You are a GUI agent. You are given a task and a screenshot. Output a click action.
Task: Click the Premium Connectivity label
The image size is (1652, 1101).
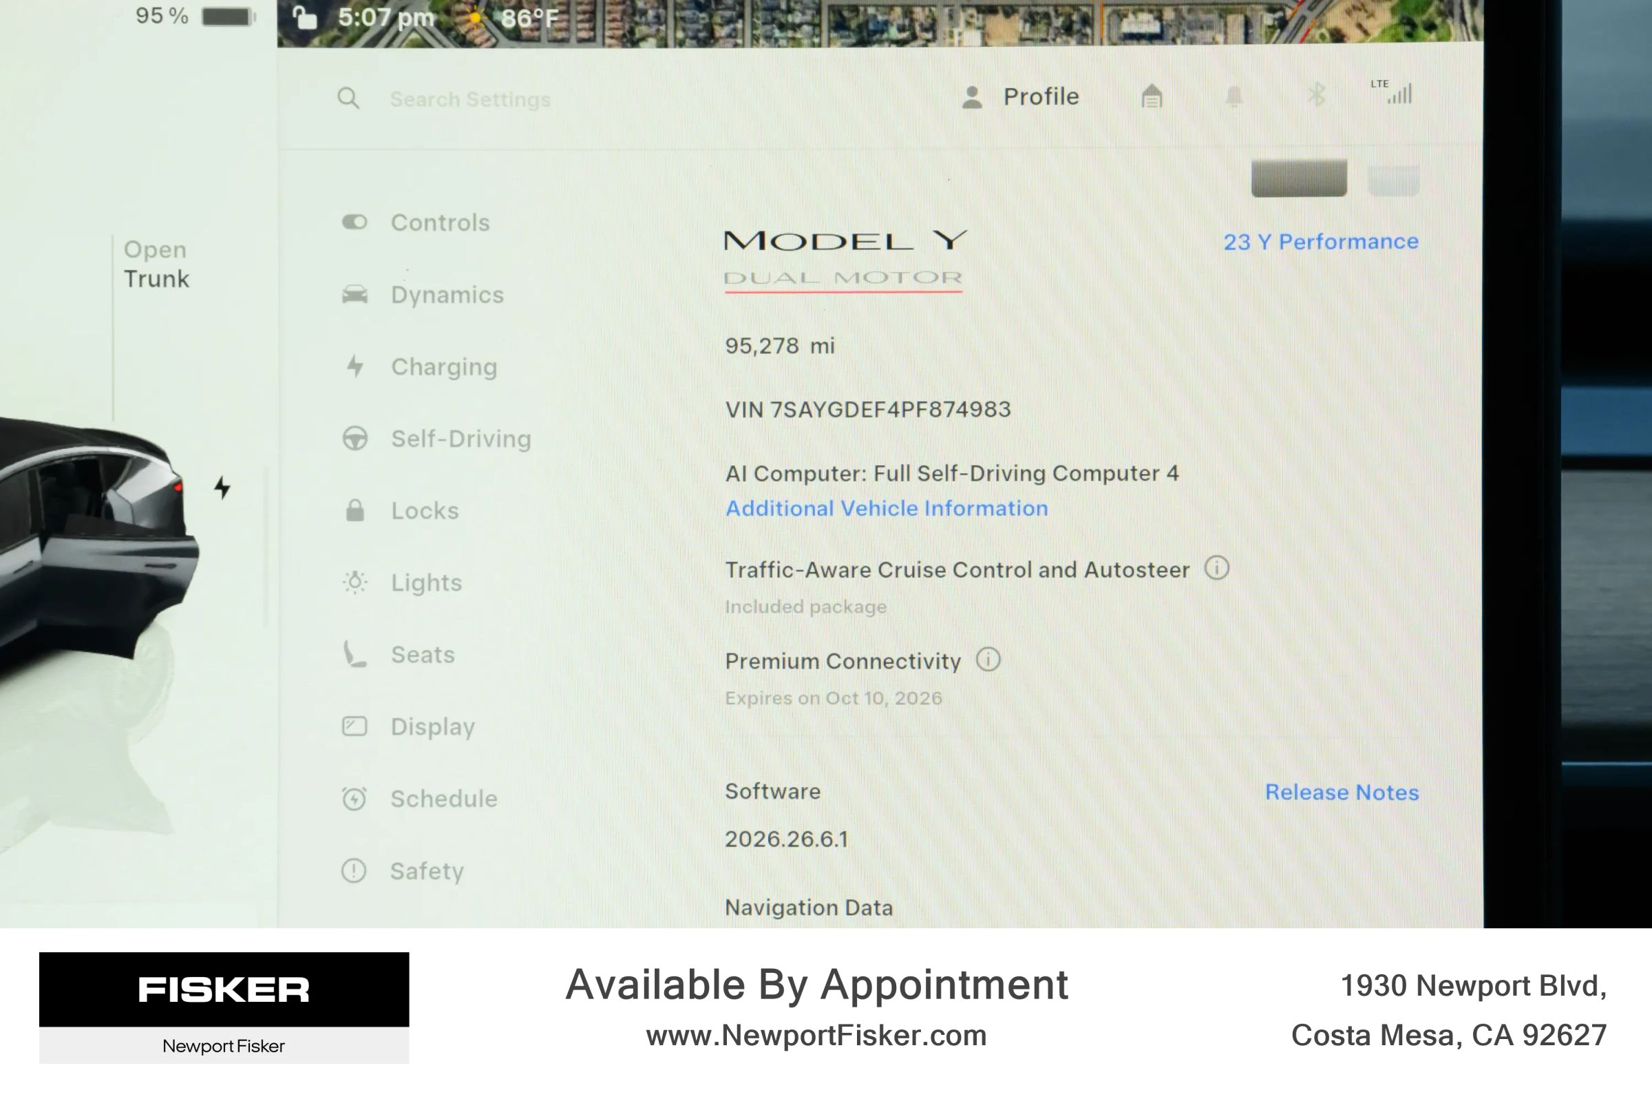tap(843, 661)
